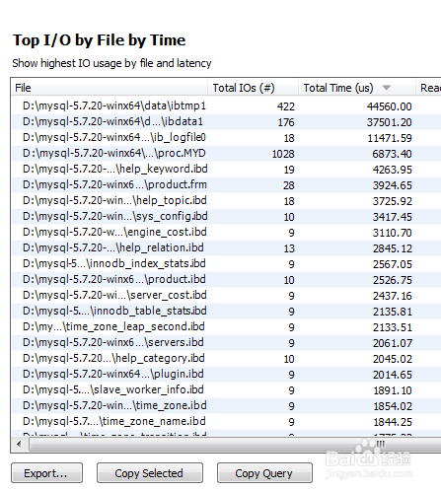This screenshot has height=491, width=441.
Task: Select the ibtmp1 file row
Action: (x=226, y=106)
